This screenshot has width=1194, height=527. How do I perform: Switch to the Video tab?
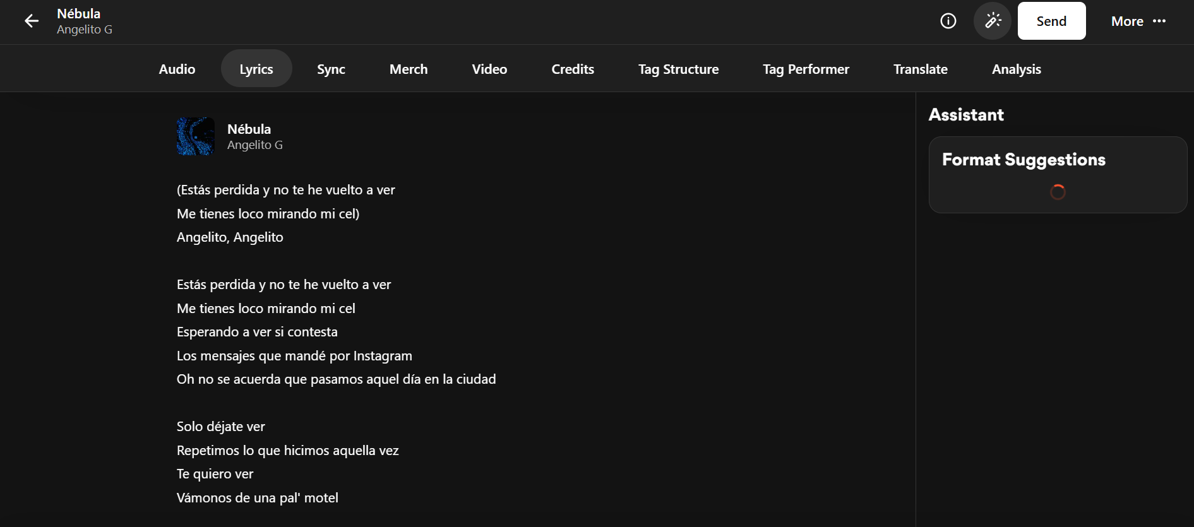(x=489, y=69)
